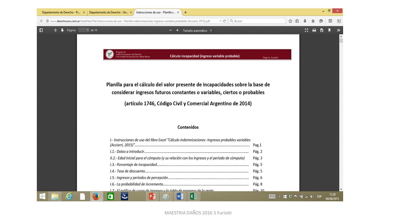Bookmark this page with star icon
Screen dimensions: 396x223
tap(291, 21)
